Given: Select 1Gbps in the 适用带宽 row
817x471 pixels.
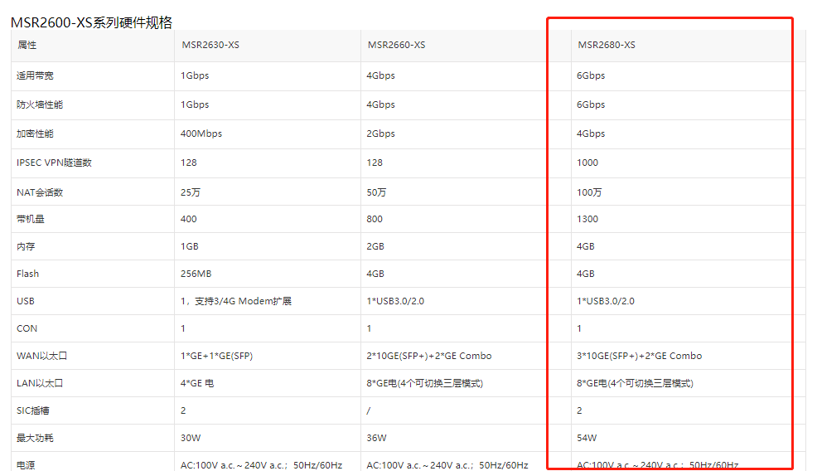Looking at the screenshot, I should click(195, 75).
